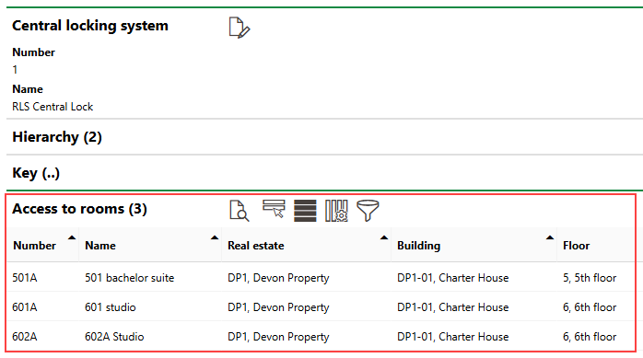Click the Real estate column header
The image size is (643, 358).
pos(256,246)
